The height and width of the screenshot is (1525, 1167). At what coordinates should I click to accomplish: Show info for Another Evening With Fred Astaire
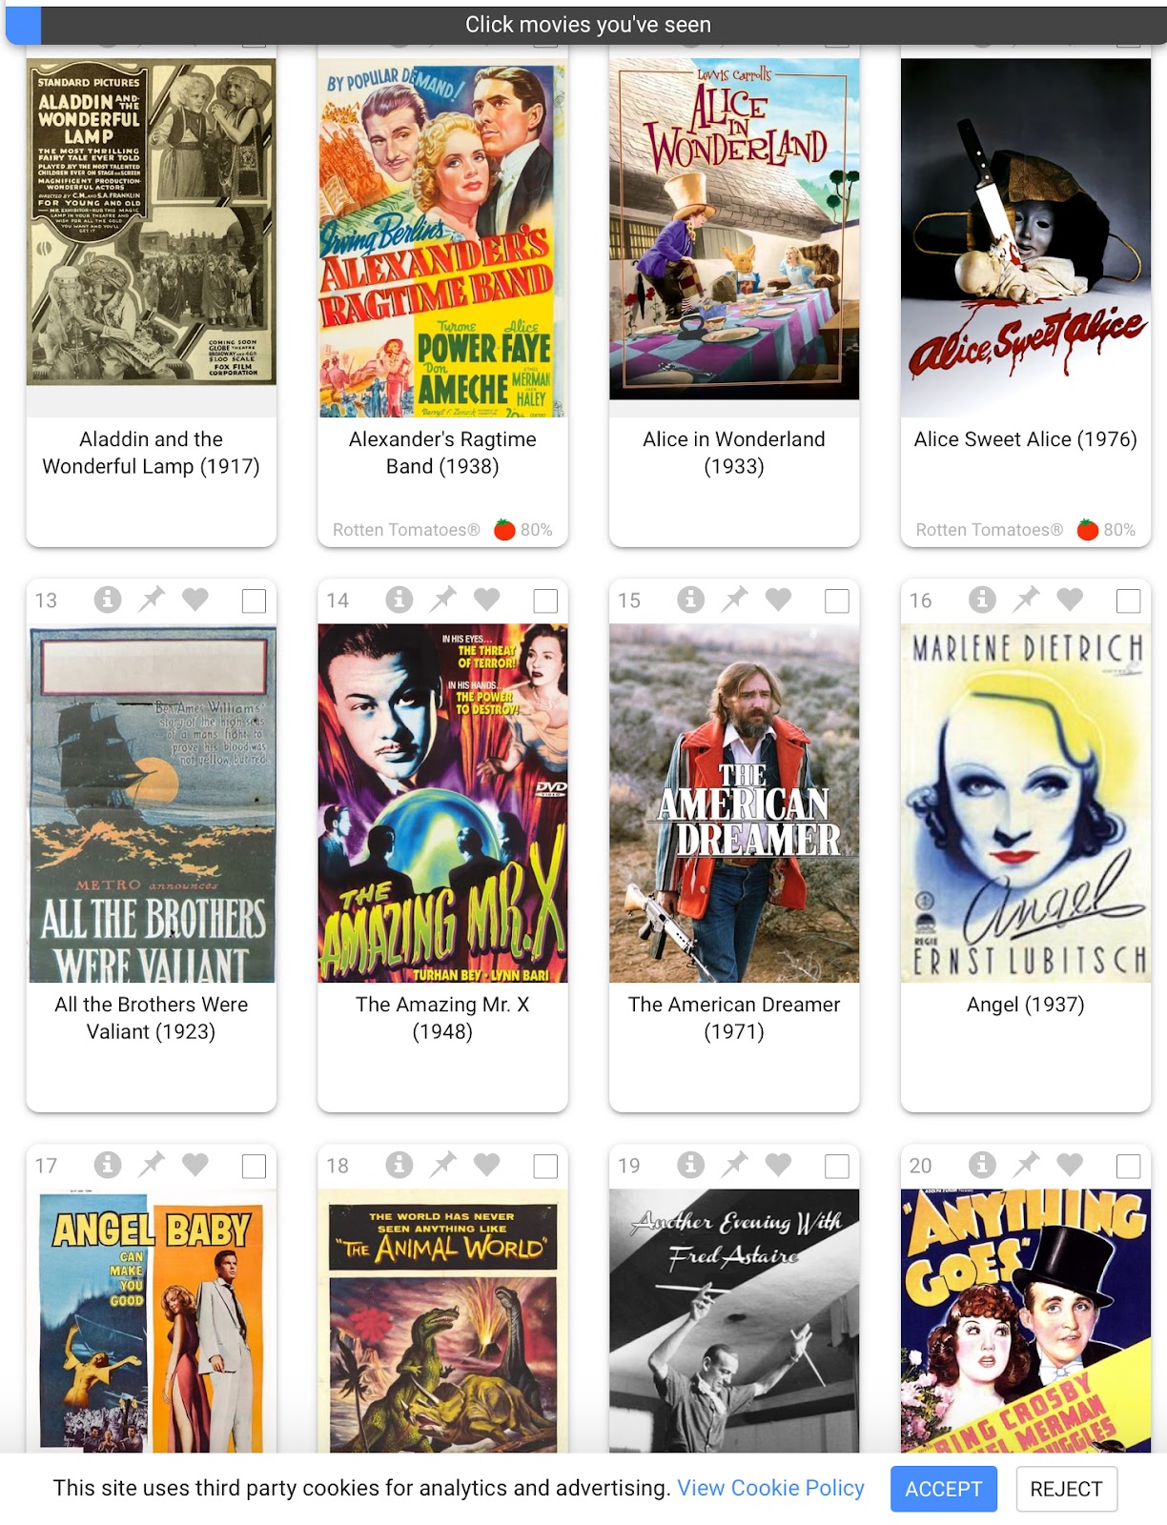point(691,1165)
